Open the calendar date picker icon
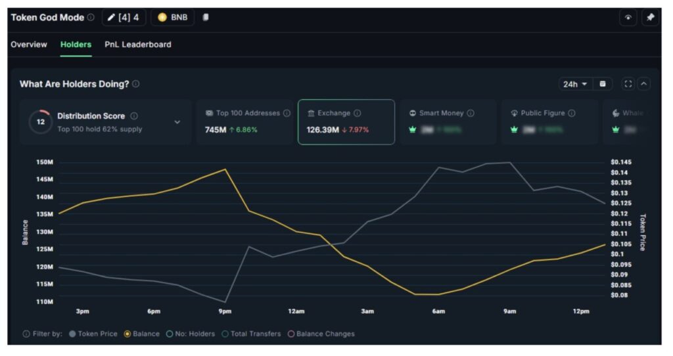Screen dimensions: 673x356 click(x=603, y=84)
